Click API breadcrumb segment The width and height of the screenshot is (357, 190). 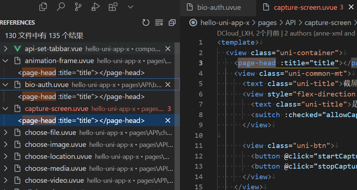pyautogui.click(x=290, y=23)
